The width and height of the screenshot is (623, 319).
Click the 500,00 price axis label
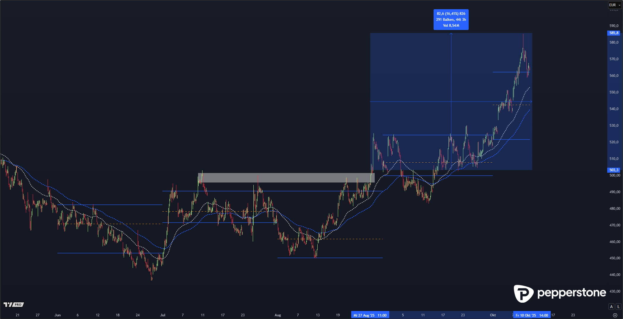(x=614, y=175)
